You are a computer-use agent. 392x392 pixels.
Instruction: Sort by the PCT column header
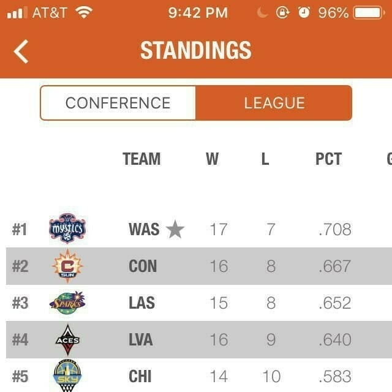pyautogui.click(x=328, y=159)
